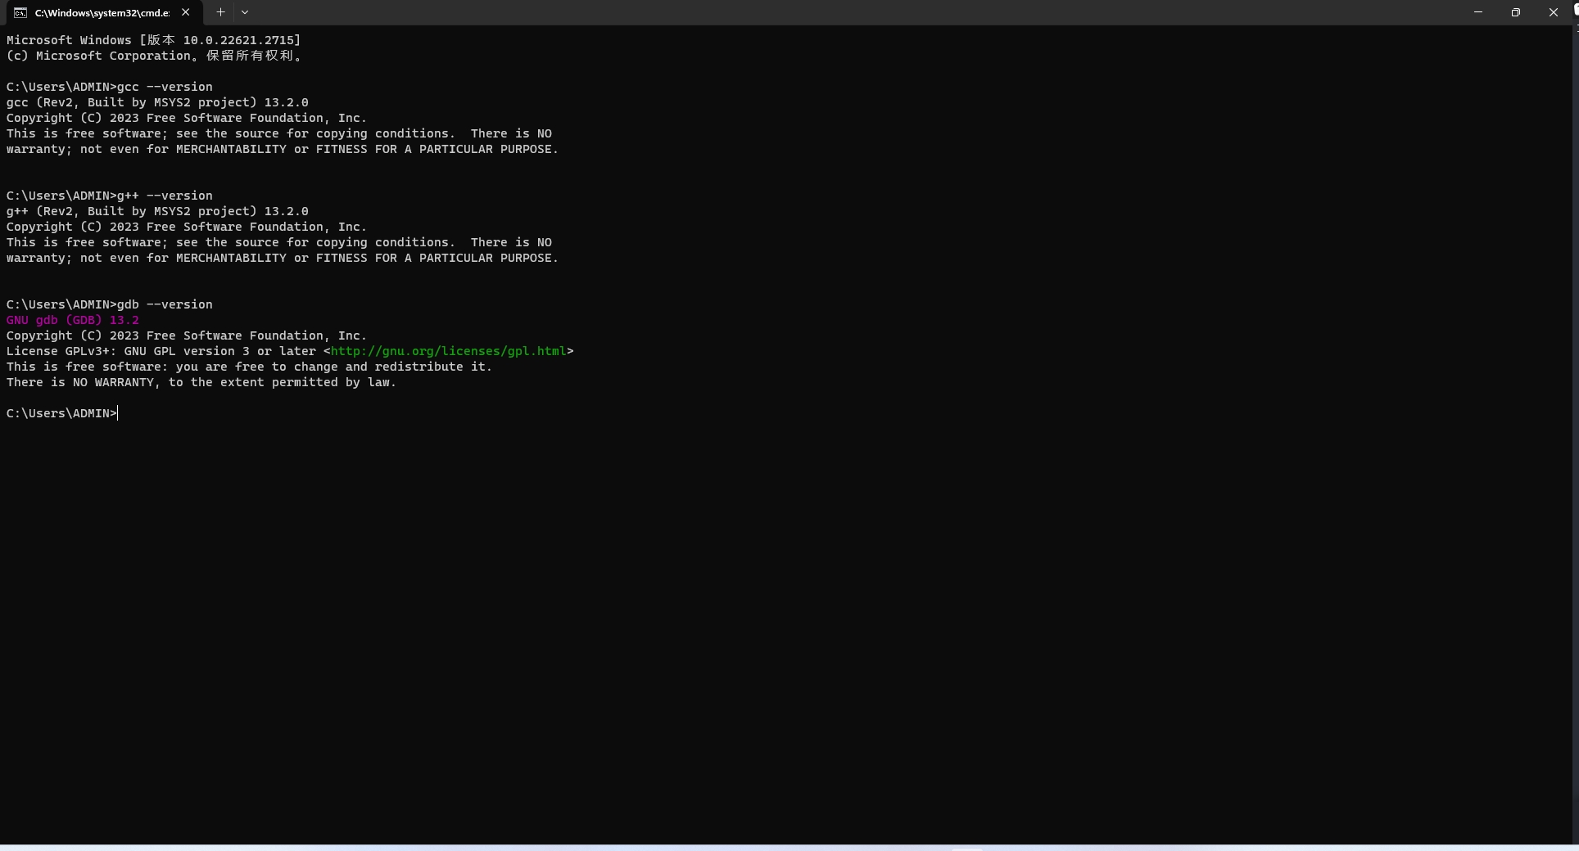
Task: Click the magenta GNU gdb 13.2 line
Action: coord(73,320)
